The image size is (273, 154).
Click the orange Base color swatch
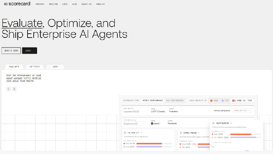click(211, 100)
